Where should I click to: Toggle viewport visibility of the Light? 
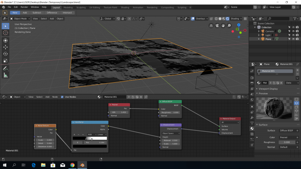tap(293, 35)
